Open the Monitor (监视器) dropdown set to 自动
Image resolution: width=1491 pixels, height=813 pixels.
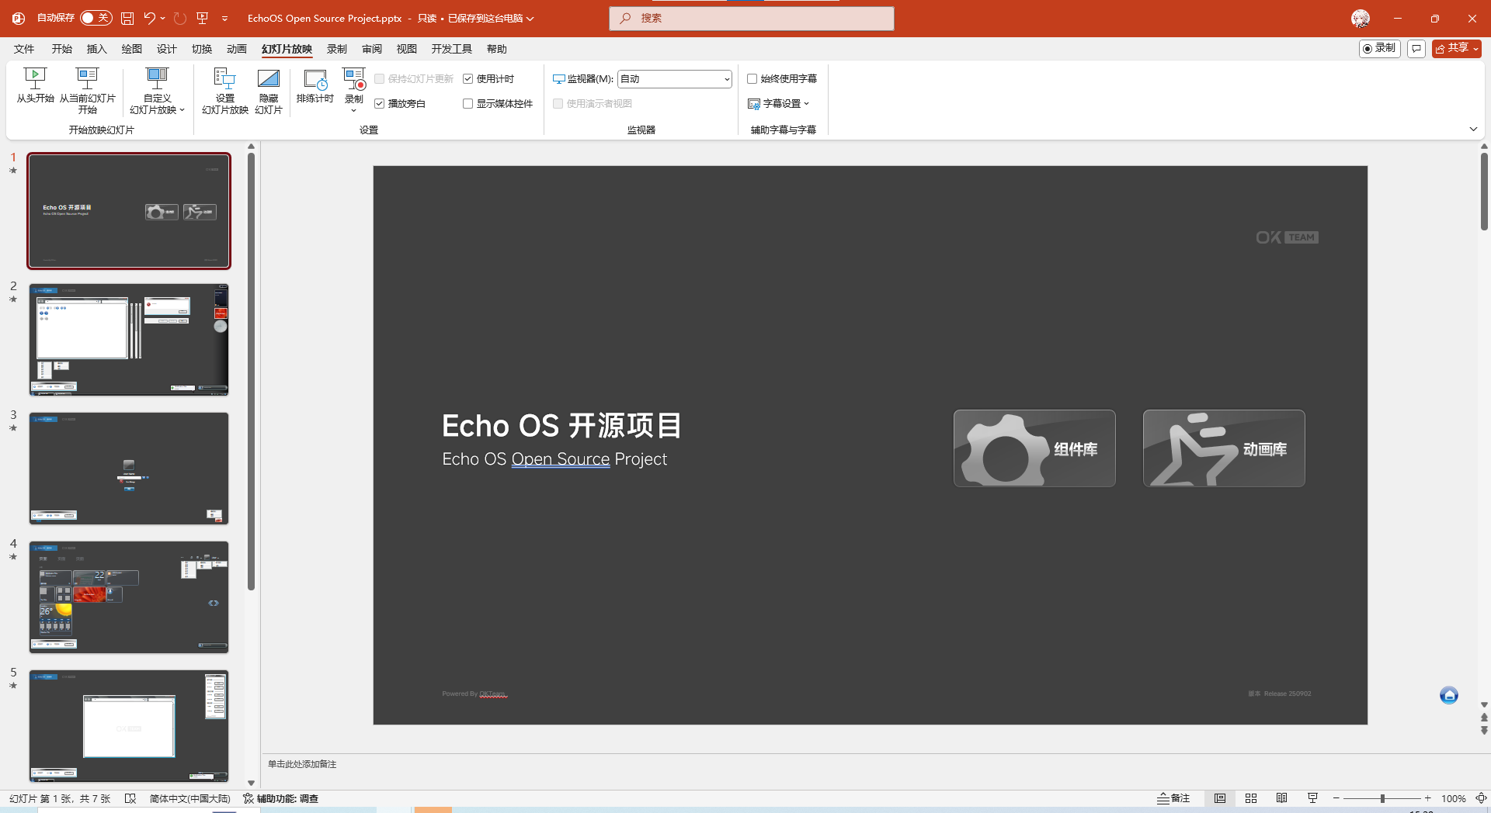click(674, 79)
